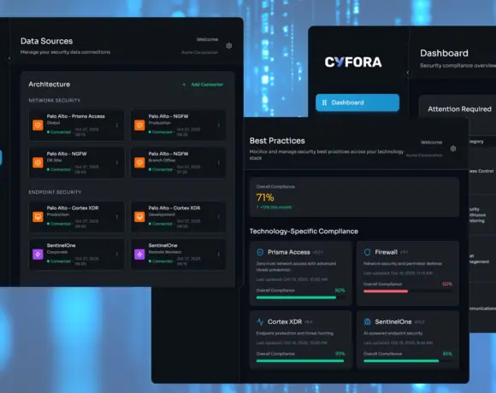The height and width of the screenshot is (393, 496).
Task: Click the 50% value on Firewall card
Action: tap(447, 284)
